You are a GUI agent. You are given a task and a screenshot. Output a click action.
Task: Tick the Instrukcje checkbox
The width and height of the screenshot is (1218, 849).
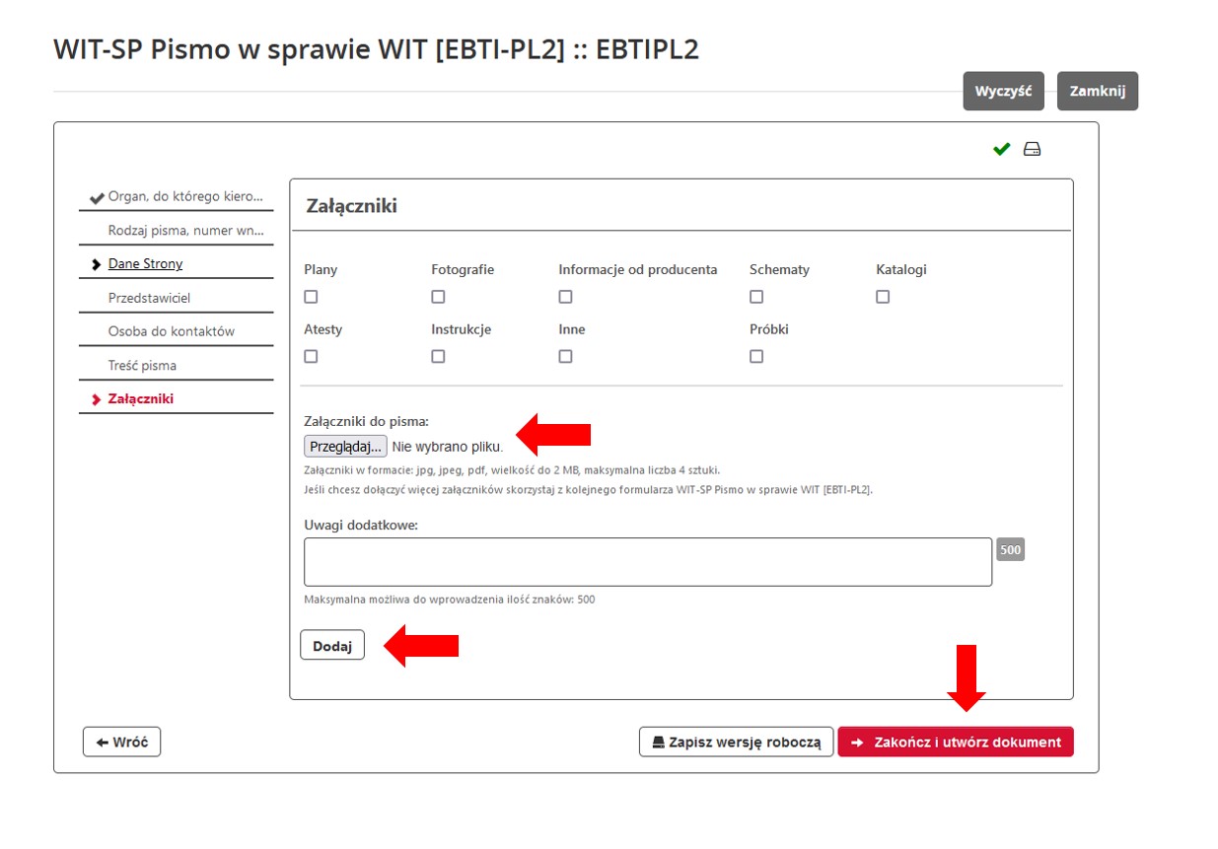(x=438, y=357)
